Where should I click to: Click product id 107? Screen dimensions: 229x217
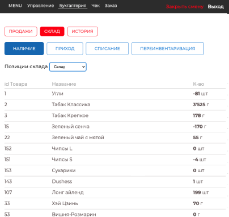pyautogui.click(x=8, y=193)
